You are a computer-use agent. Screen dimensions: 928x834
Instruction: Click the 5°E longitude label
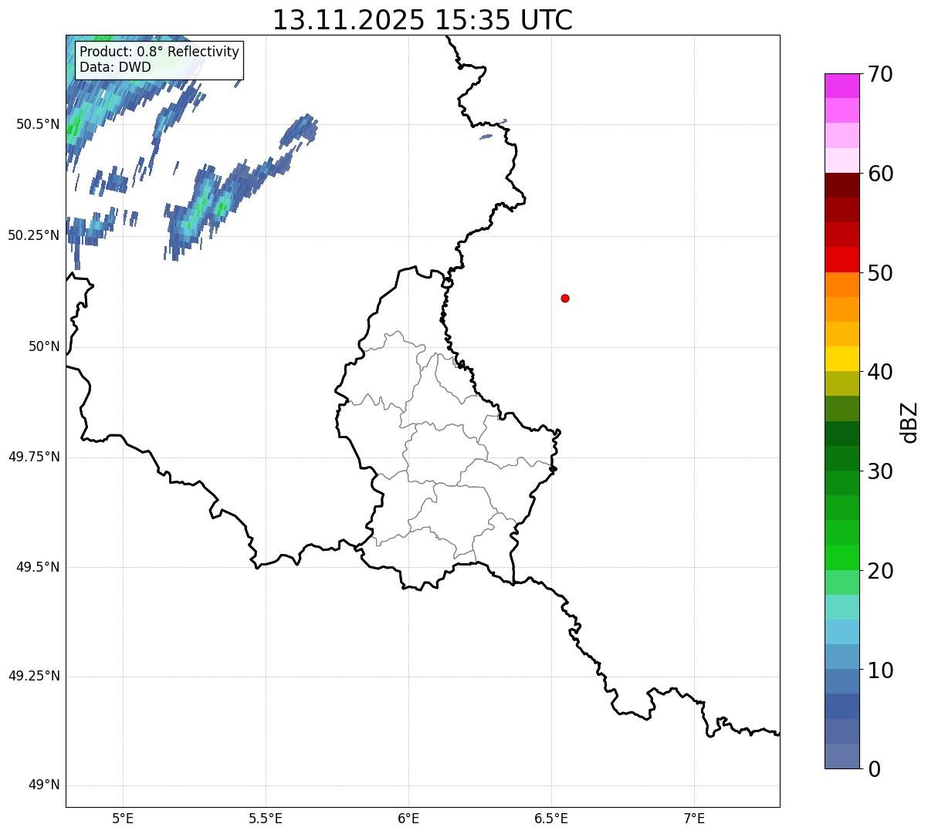[123, 819]
